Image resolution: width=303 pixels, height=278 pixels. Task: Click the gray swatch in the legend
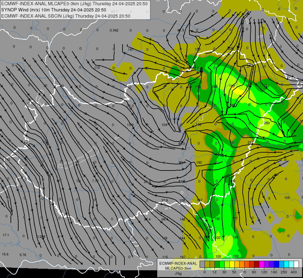click(202, 264)
